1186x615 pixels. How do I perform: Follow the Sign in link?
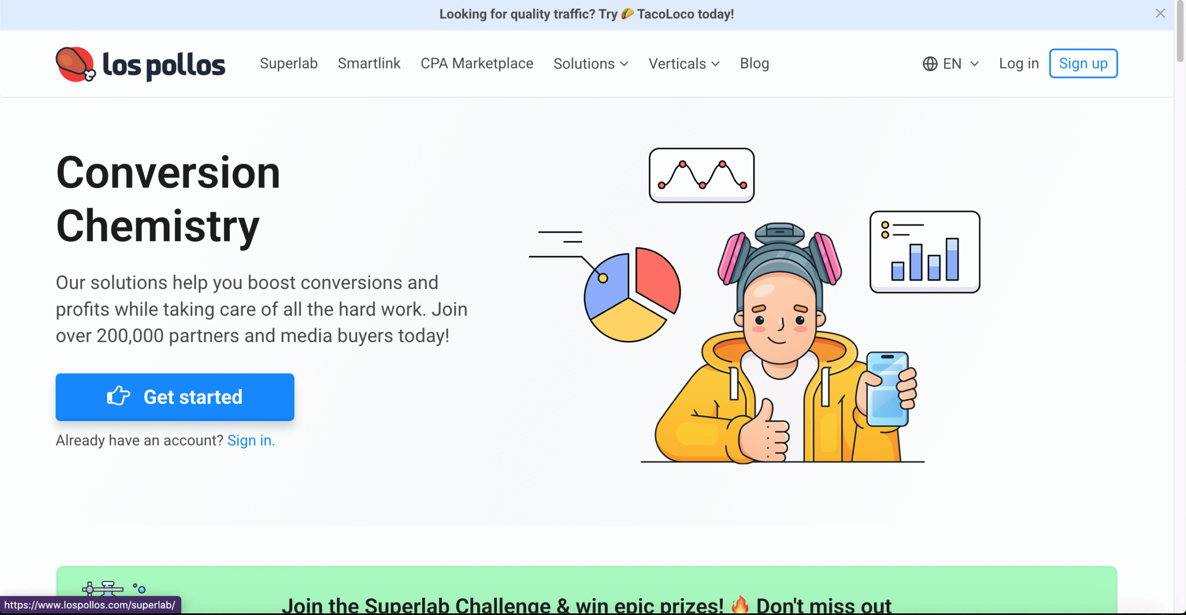[x=251, y=440]
